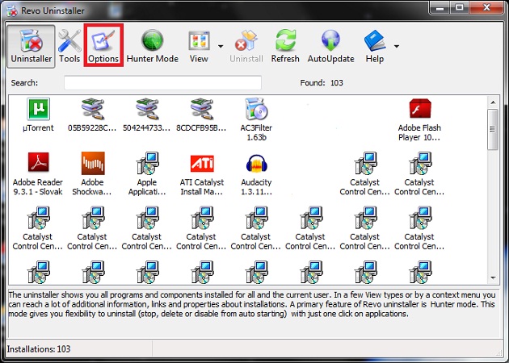The image size is (509, 363).
Task: Select Adobe Flash Player 10 entry
Action: point(419,119)
